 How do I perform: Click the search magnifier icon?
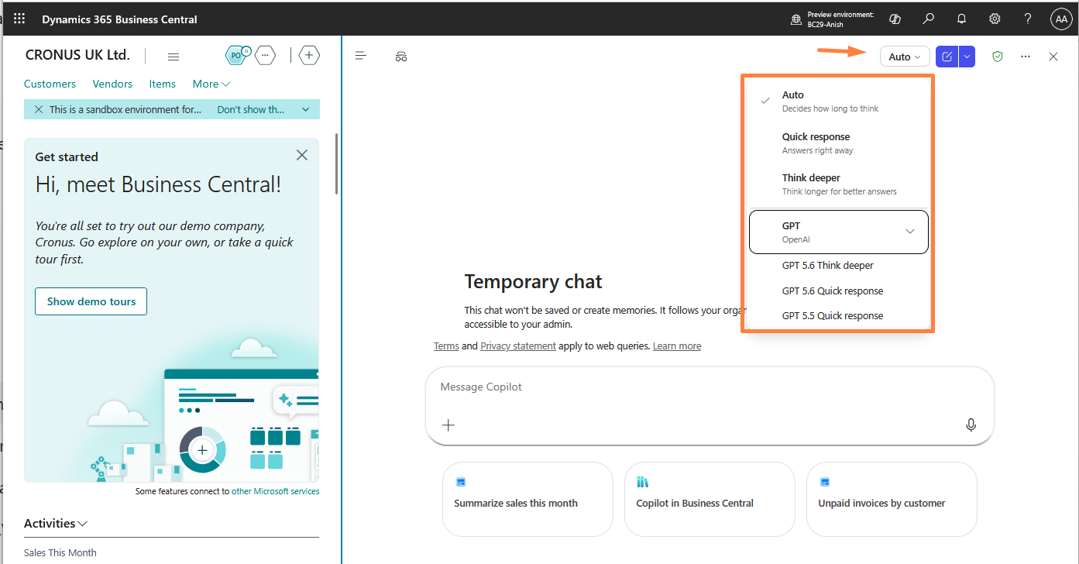(x=928, y=19)
